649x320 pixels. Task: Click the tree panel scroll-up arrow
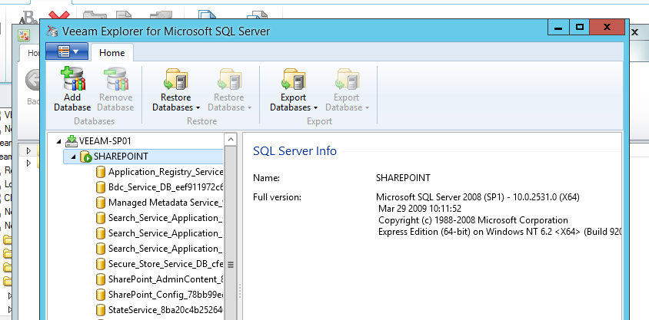(229, 140)
